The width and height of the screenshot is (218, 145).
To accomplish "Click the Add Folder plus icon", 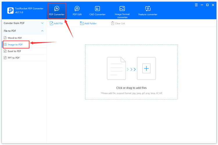I will [x=82, y=23].
